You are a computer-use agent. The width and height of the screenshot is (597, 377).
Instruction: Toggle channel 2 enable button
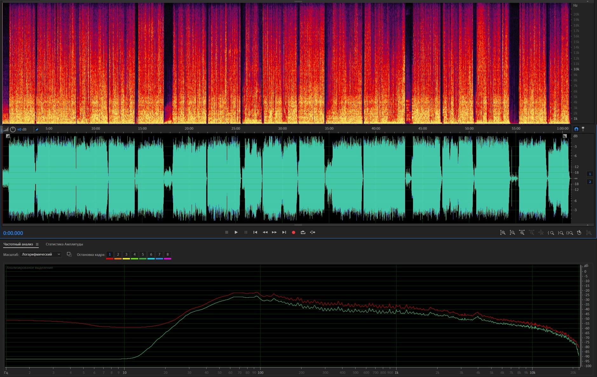click(x=590, y=182)
